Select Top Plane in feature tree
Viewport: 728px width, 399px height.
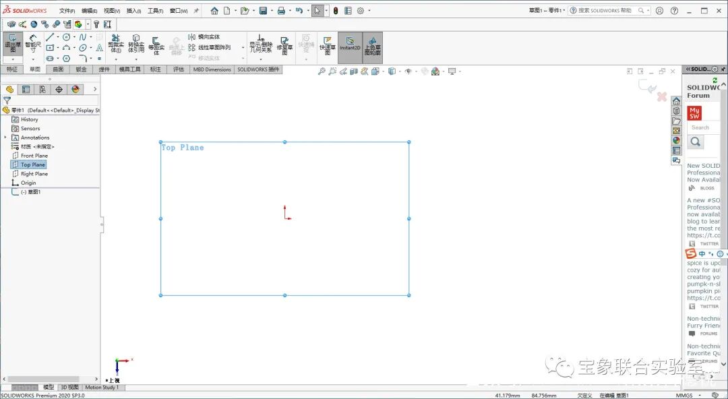pos(28,164)
